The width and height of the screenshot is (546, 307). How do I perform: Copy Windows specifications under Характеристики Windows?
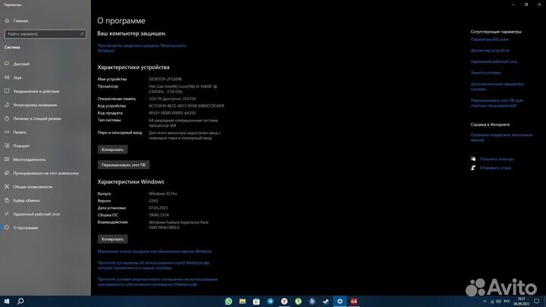(112, 239)
